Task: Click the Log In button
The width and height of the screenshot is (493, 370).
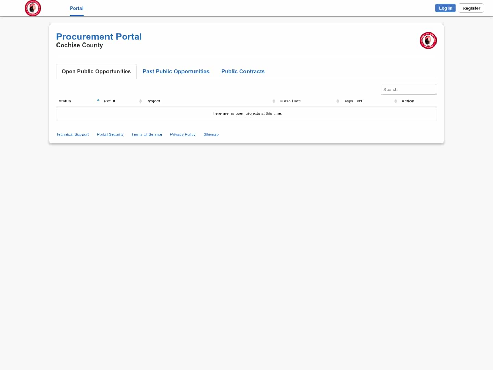Action: [445, 8]
